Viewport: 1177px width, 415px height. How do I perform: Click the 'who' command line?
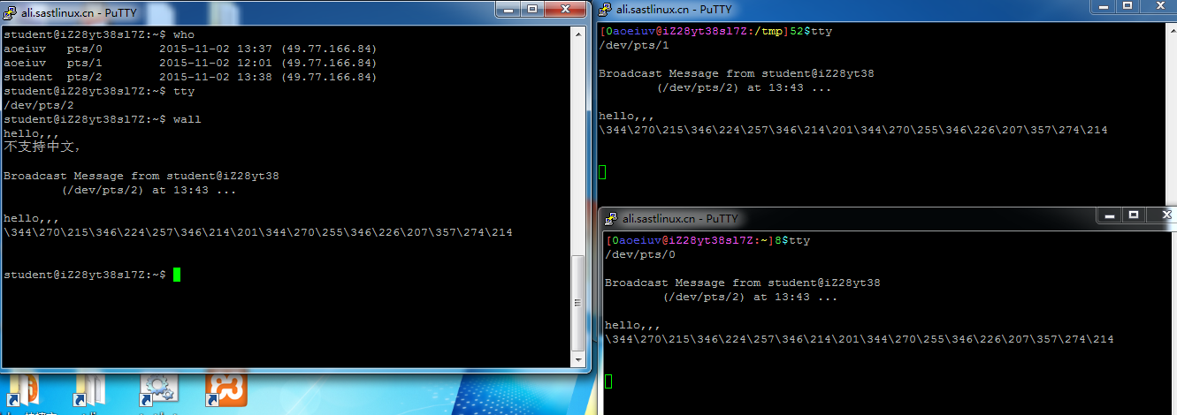(x=99, y=34)
